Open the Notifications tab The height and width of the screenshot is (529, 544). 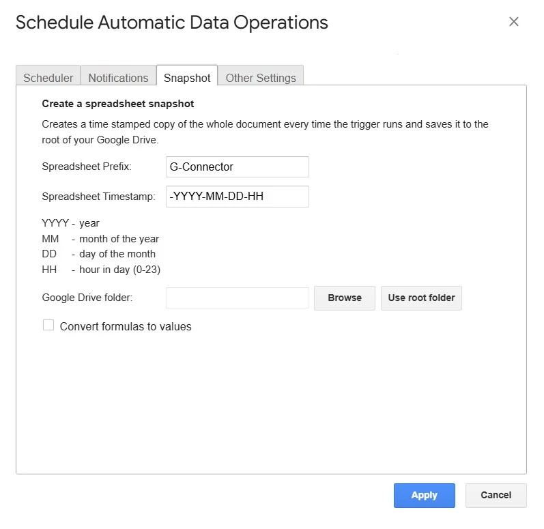coord(118,78)
